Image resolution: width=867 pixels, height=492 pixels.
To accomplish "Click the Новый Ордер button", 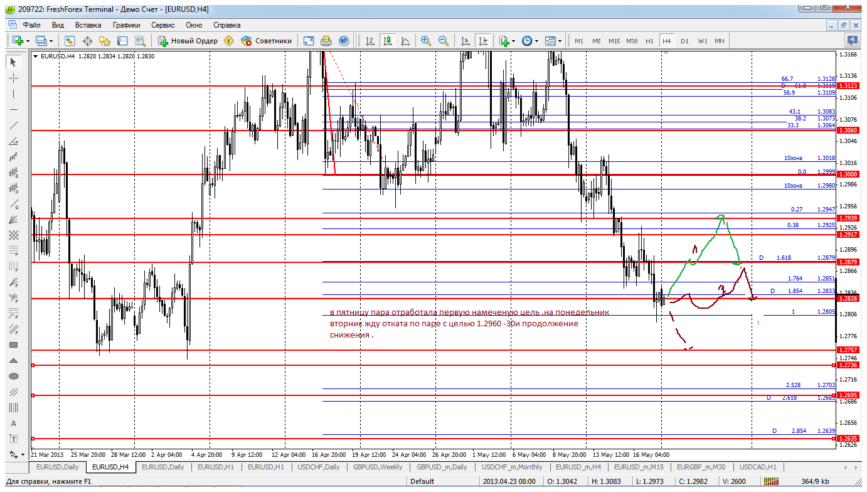I will (x=188, y=41).
